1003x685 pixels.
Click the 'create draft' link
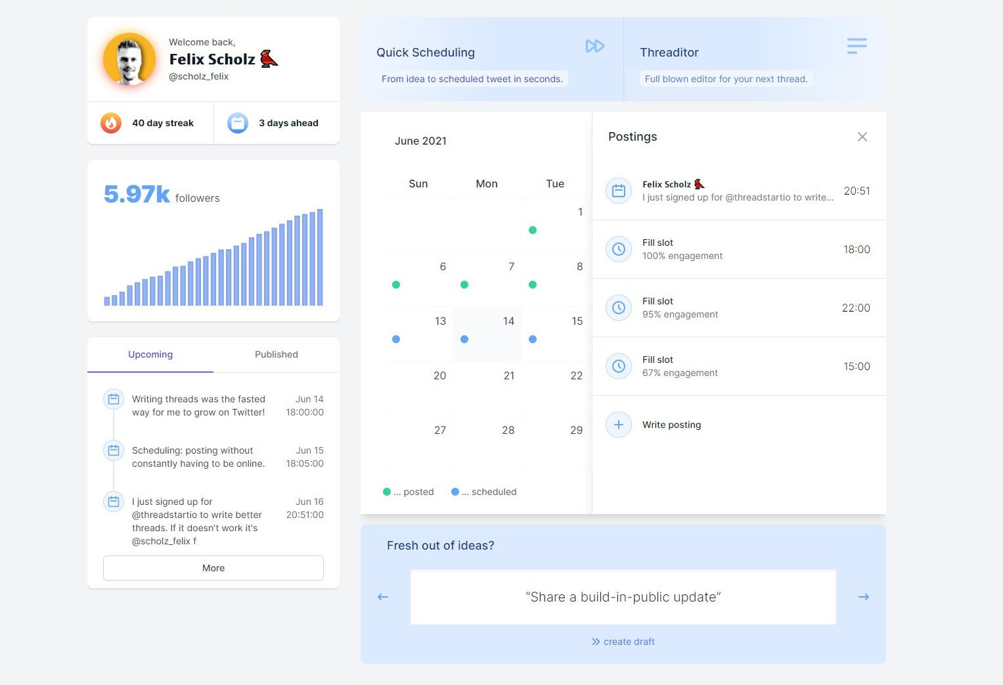pos(623,642)
